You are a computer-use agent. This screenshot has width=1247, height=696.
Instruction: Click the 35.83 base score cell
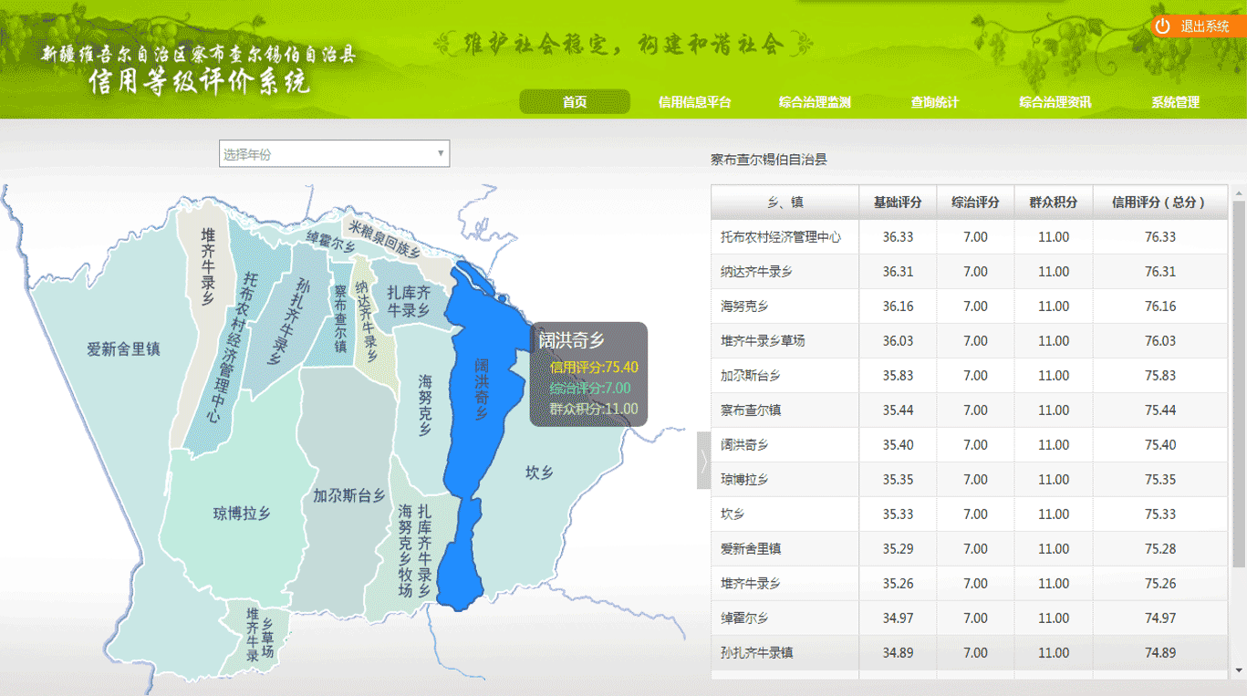tap(899, 376)
